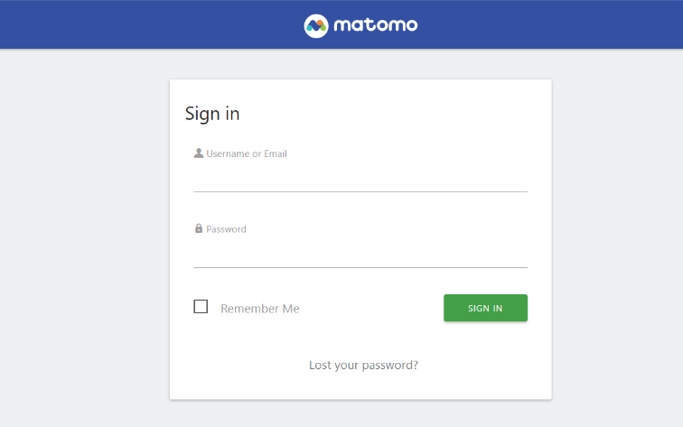Click the Matomo circular logo icon
The image size is (683, 427).
point(316,25)
